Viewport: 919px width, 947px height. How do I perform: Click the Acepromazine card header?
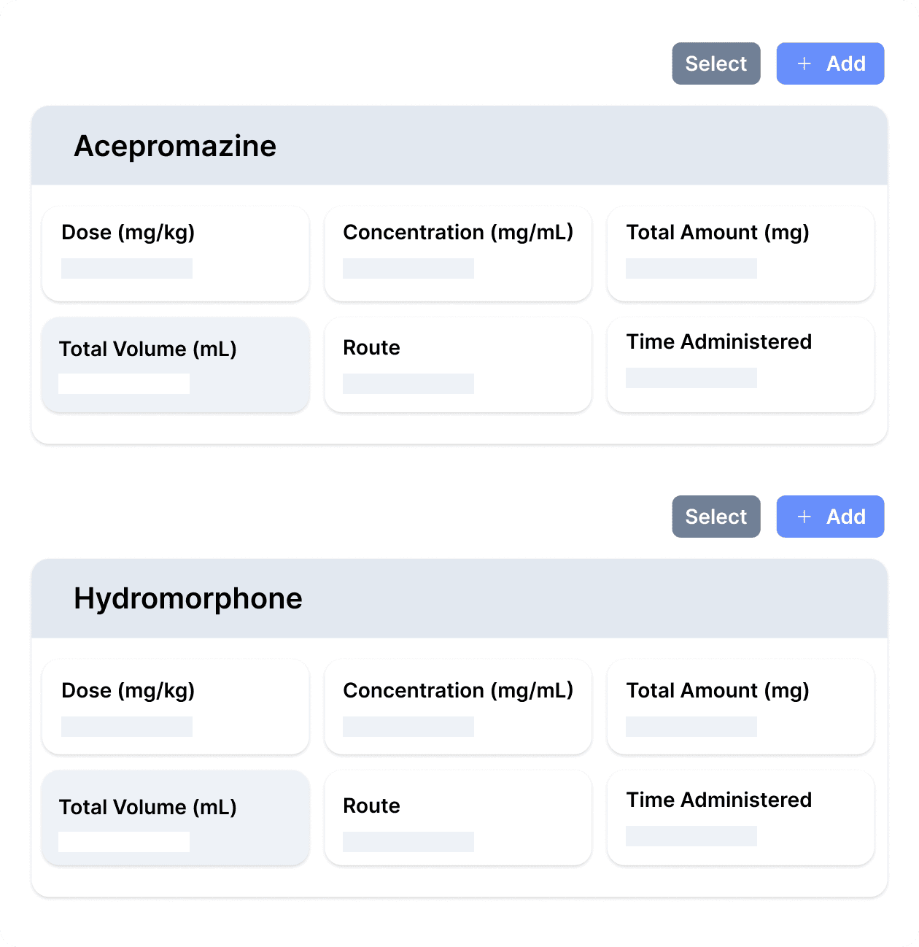click(459, 146)
